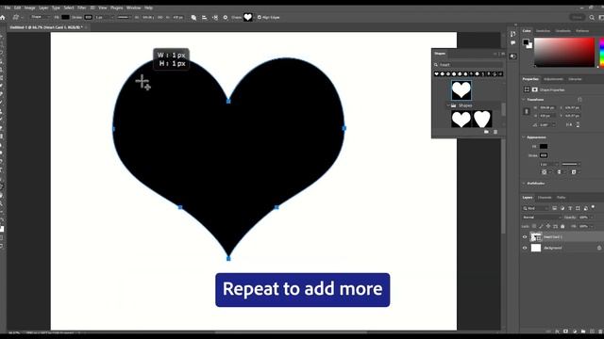Click the new group folder icon in Shapes panel
This screenshot has height=339, width=604.
[486, 132]
